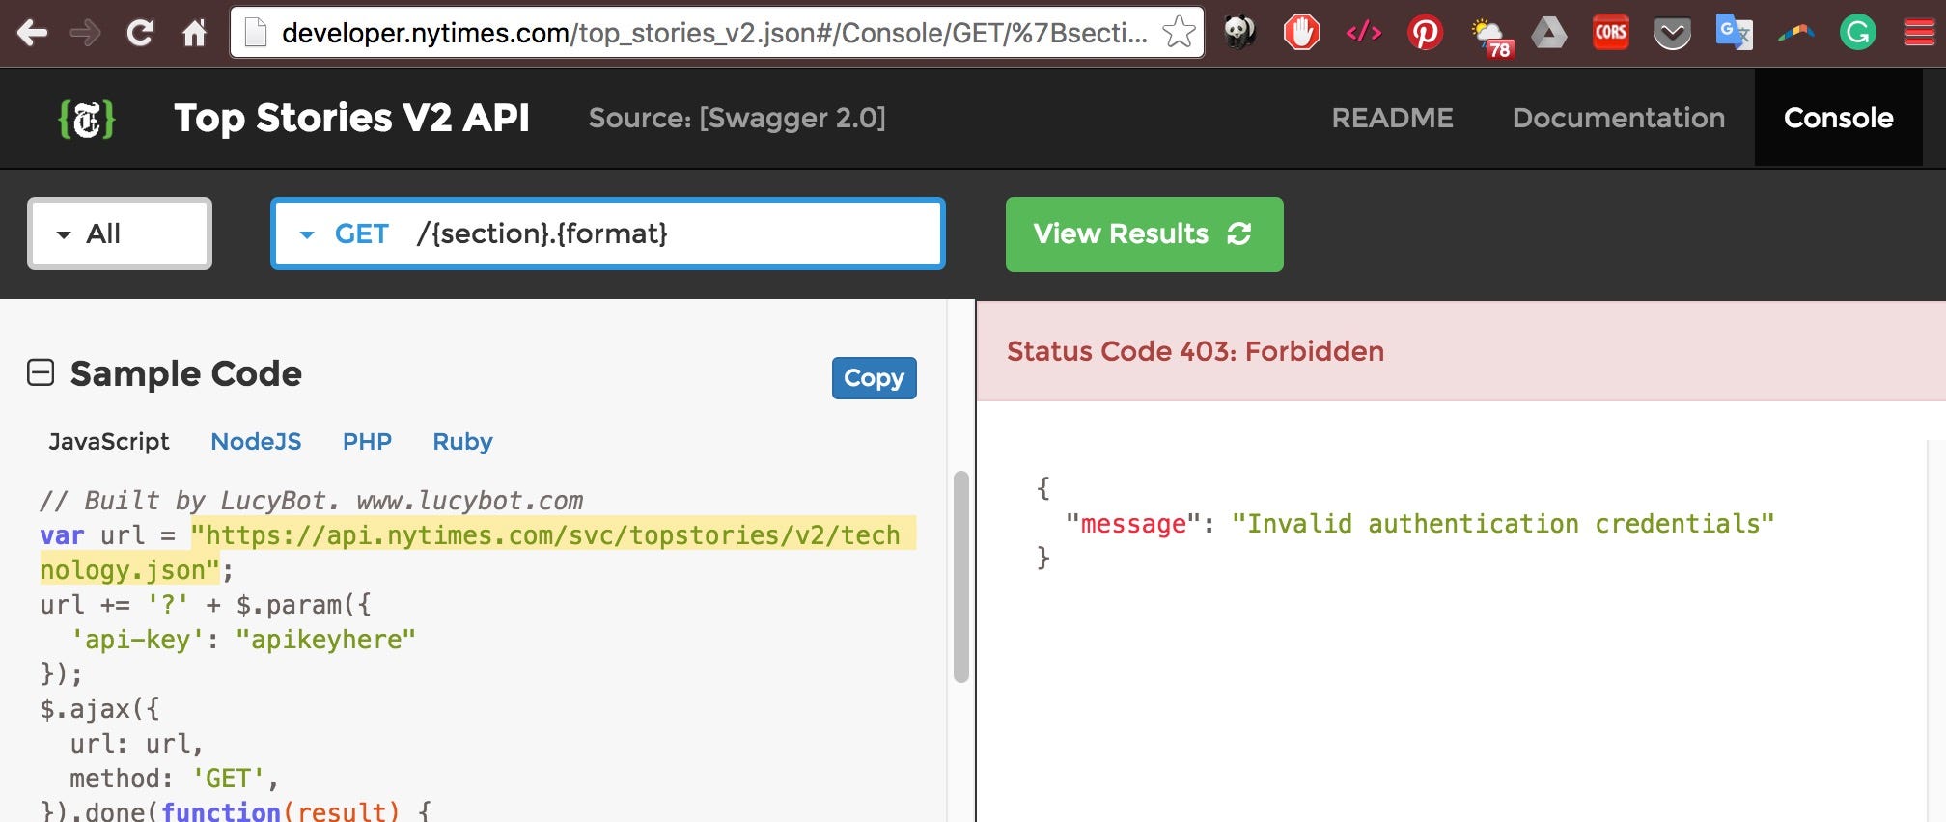Screen dimensions: 1946x822
Task: Click the address bar URL field
Action: [714, 33]
